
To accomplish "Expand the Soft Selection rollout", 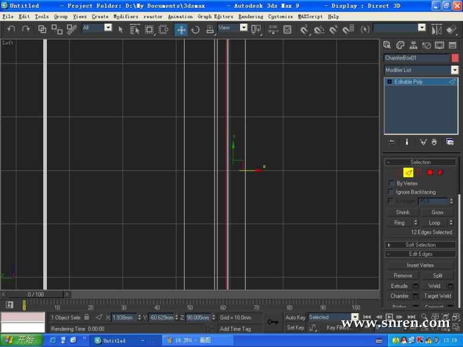I will [420, 245].
